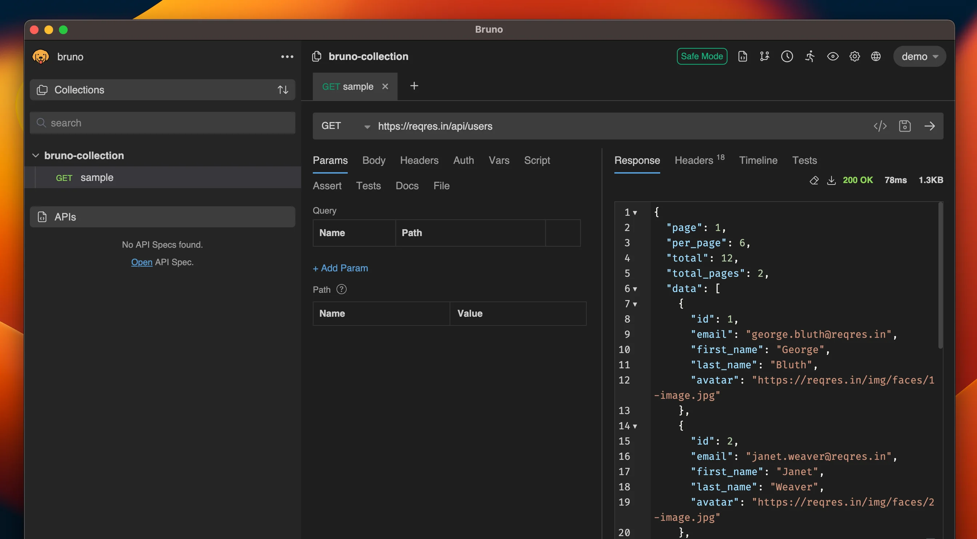Click the APIs document icon in the sidebar
This screenshot has width=977, height=539.
pos(42,217)
